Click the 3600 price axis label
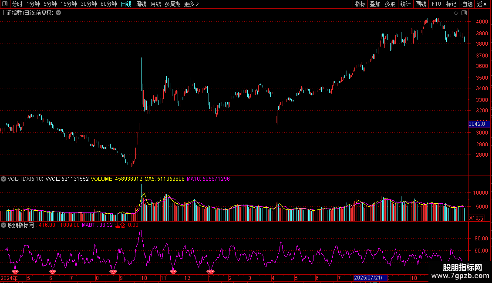The width and height of the screenshot is (492, 283). pyautogui.click(x=482, y=66)
